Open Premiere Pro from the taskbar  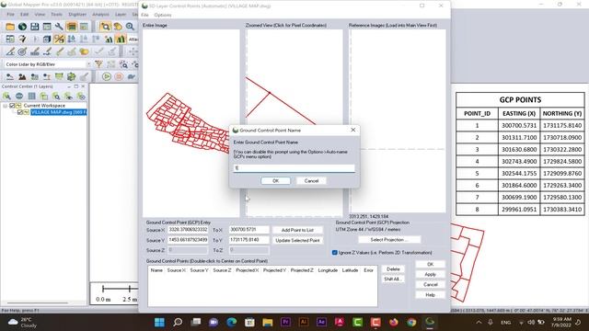[285, 322]
